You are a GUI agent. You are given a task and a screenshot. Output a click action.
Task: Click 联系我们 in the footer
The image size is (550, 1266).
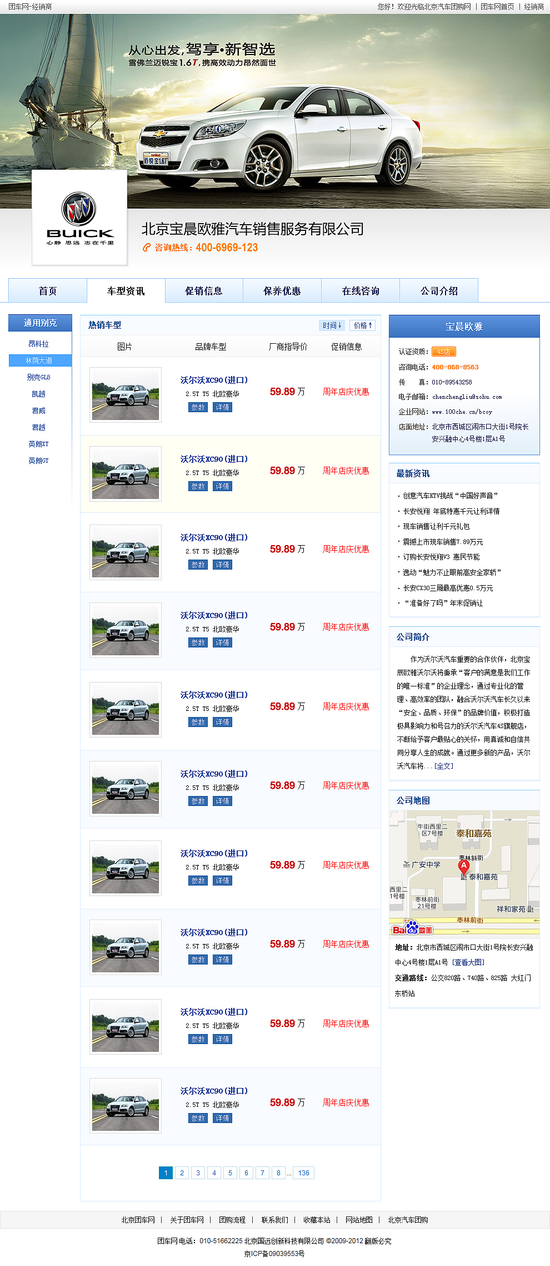275,1220
